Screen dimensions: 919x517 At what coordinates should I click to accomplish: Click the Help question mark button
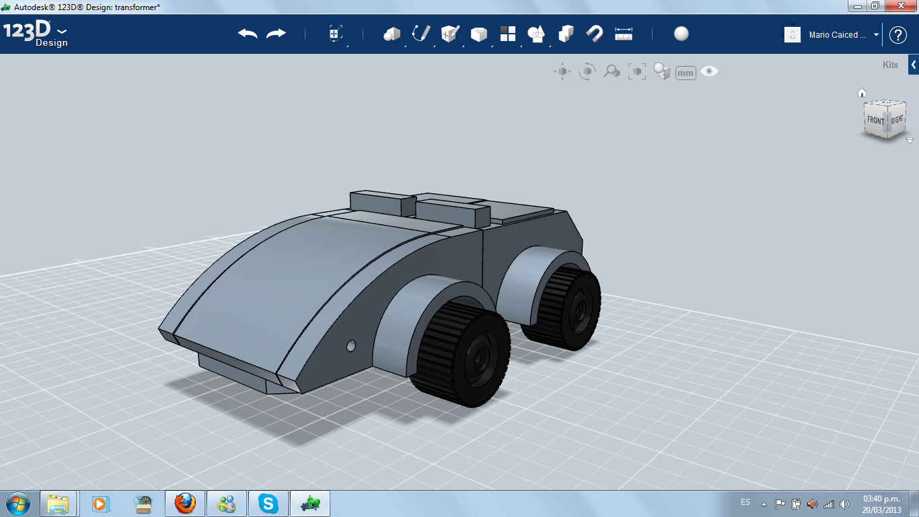pos(897,35)
